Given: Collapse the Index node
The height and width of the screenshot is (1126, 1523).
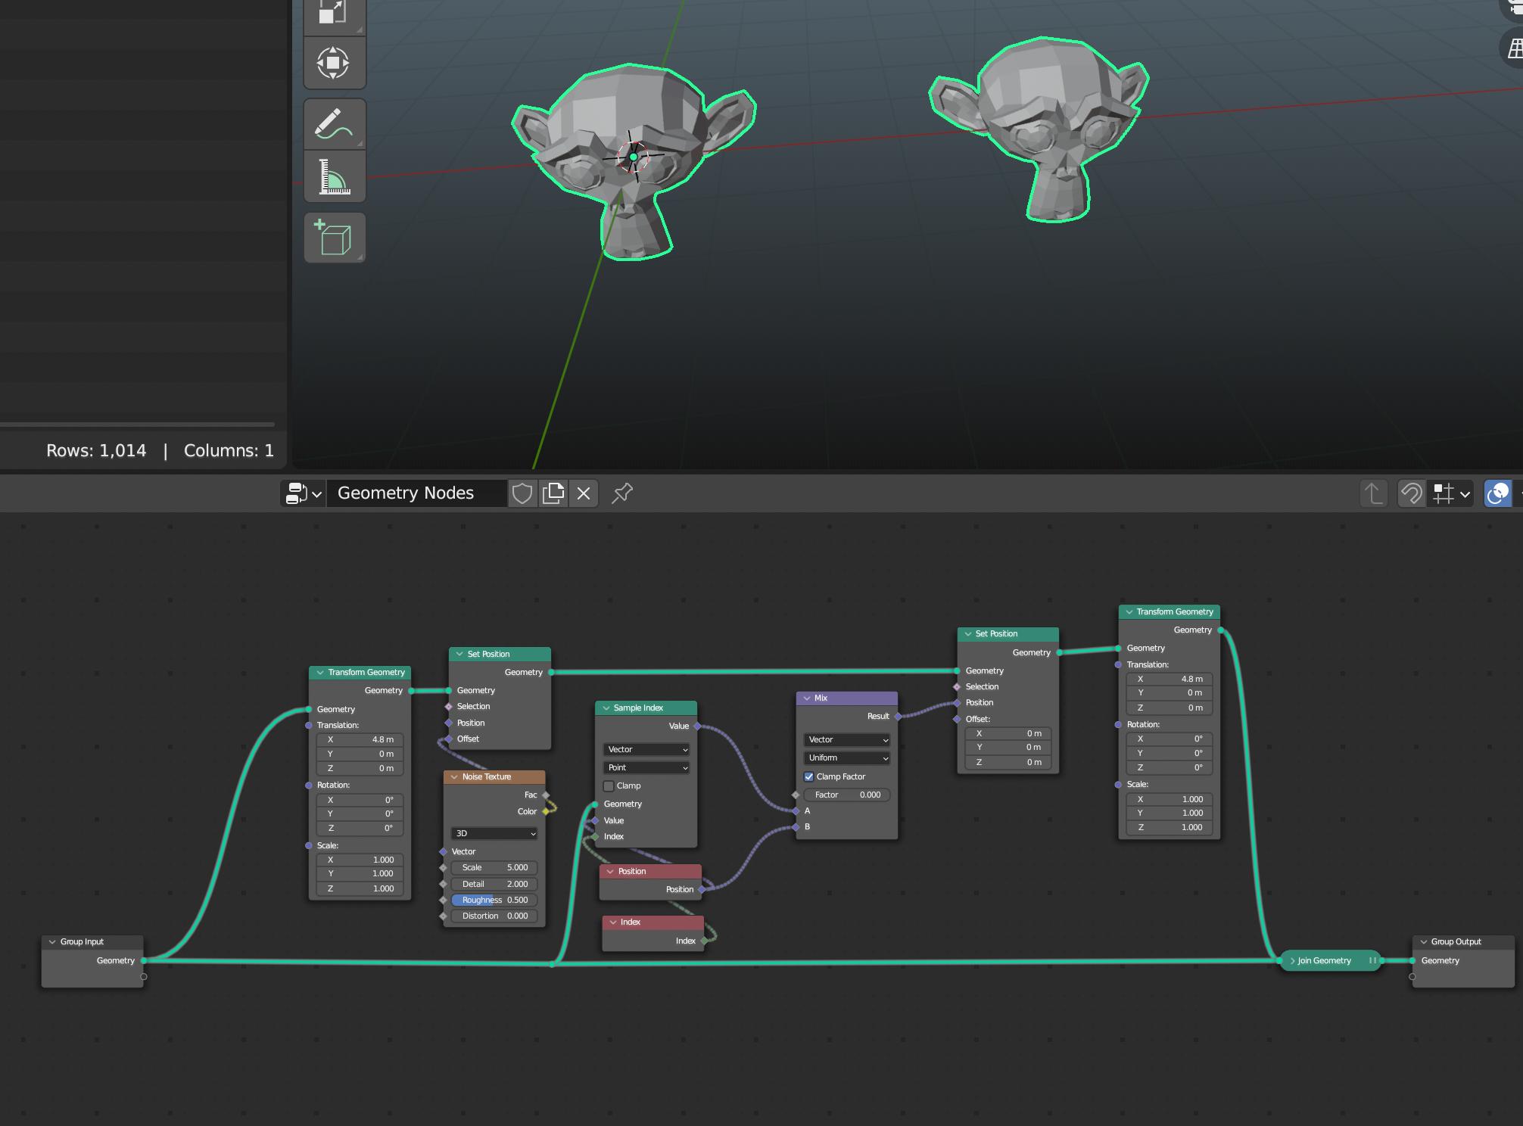Looking at the screenshot, I should pos(613,922).
